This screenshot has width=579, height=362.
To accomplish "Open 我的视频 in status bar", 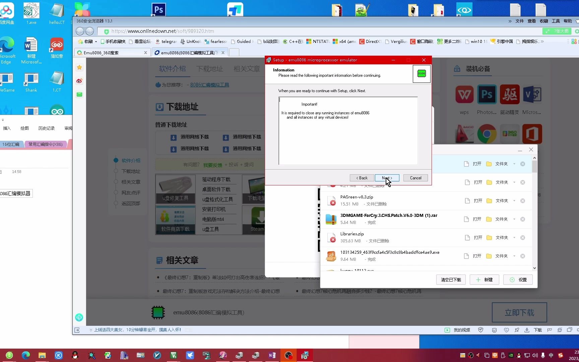I will (x=458, y=330).
